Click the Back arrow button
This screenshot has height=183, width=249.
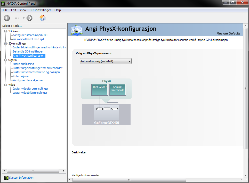point(7,18)
